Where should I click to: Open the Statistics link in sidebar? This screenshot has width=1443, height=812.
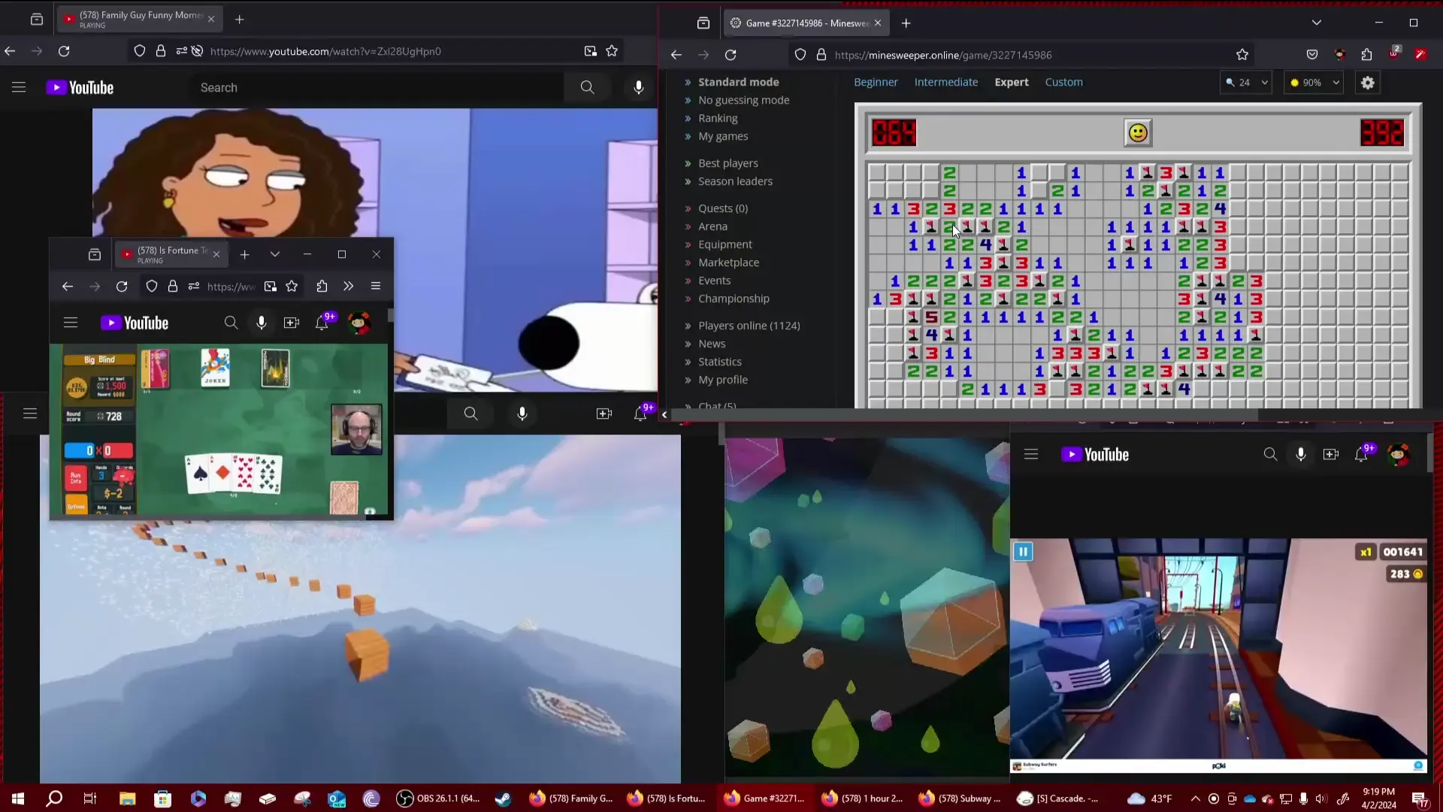(x=719, y=362)
